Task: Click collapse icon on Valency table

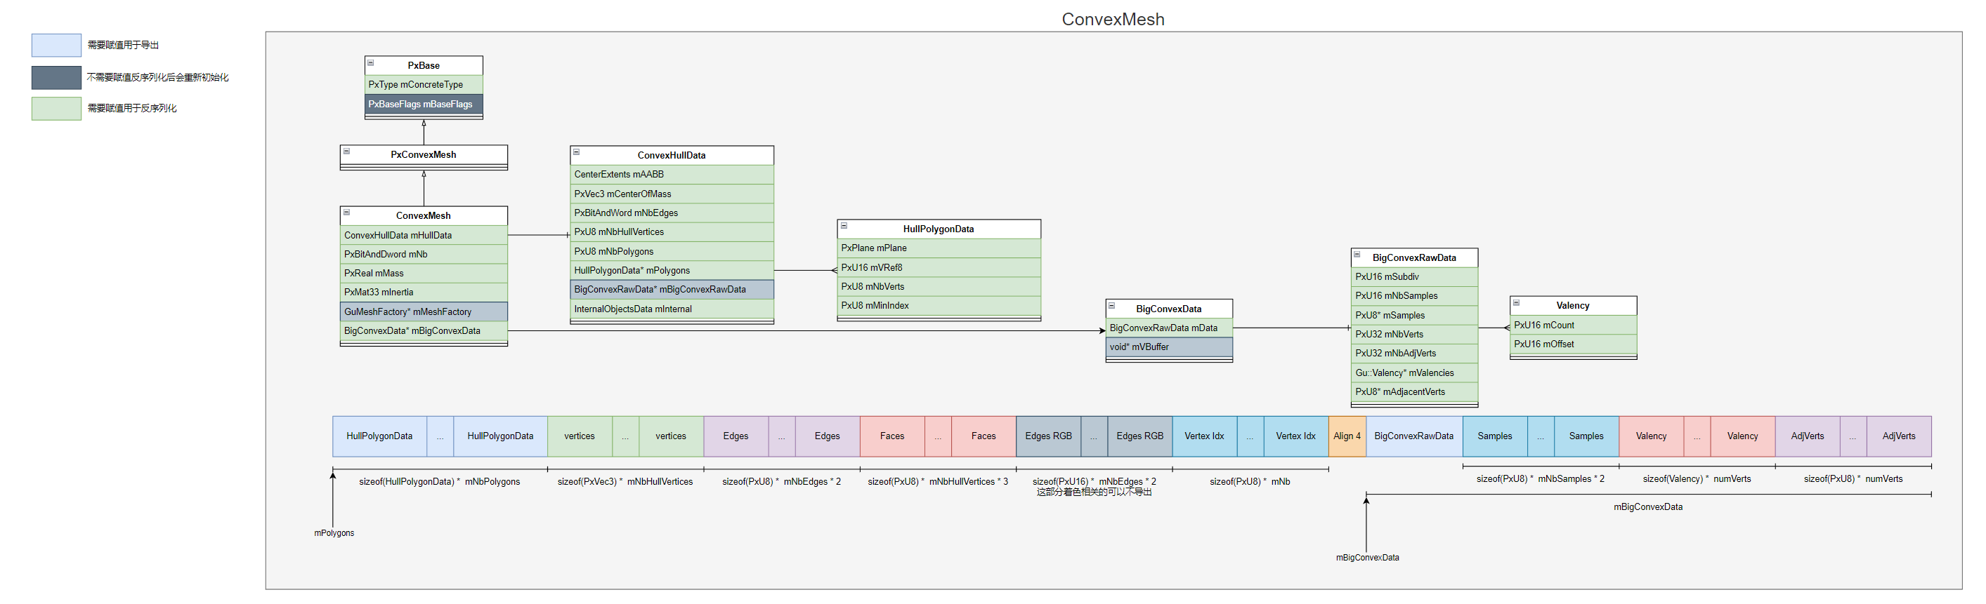Action: 1517,303
